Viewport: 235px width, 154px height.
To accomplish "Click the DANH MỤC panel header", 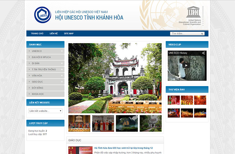I will [46, 45].
